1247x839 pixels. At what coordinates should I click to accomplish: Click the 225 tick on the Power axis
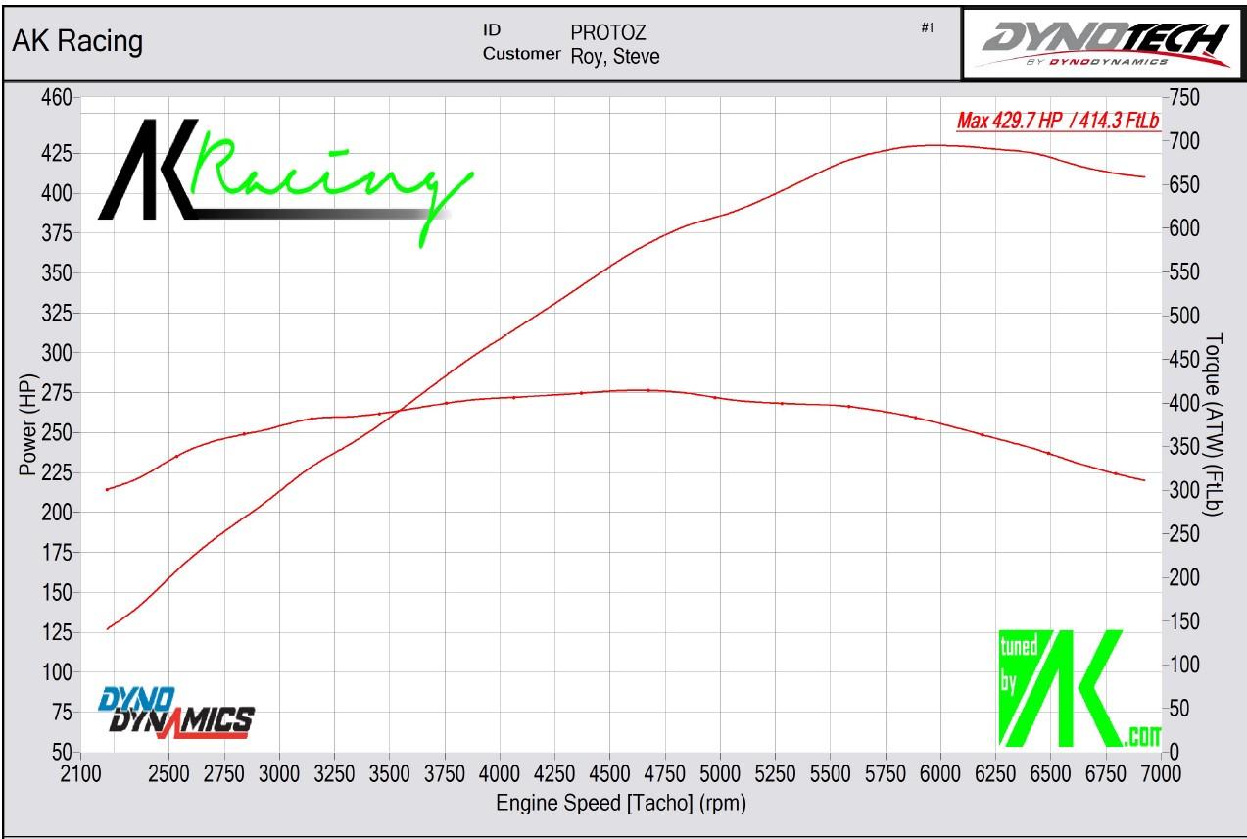pos(57,473)
